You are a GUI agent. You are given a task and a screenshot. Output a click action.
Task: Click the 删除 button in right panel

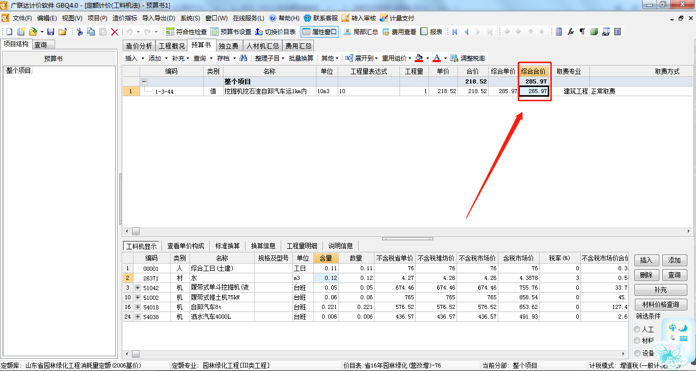(646, 275)
